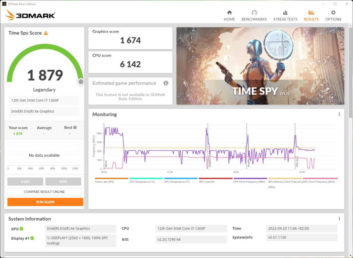Open the Home tab
This screenshot has width=353, height=258.
point(229,16)
